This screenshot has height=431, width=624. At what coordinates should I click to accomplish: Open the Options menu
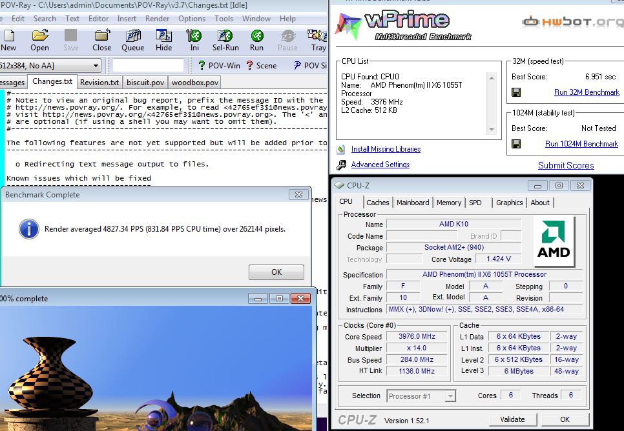(192, 19)
